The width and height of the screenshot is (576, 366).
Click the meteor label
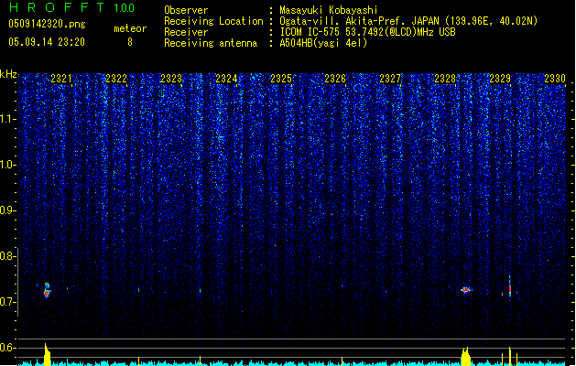click(130, 28)
